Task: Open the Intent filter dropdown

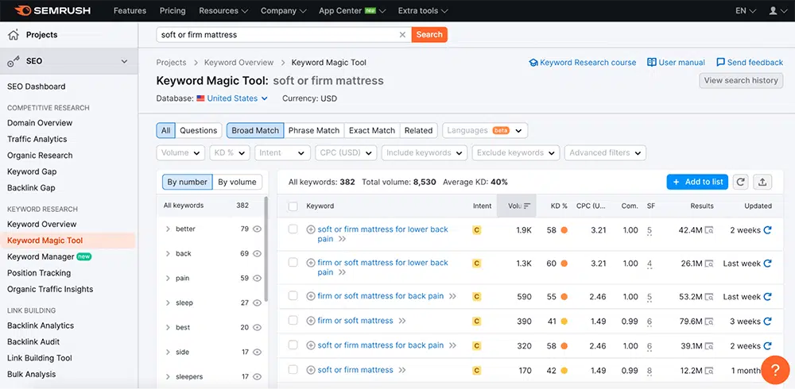Action: click(282, 153)
